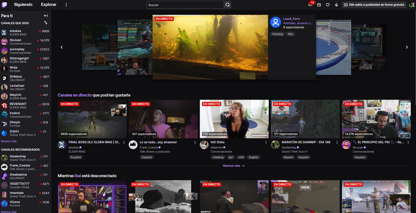This screenshot has width=416, height=213.
Task: Open the elxokas stream thumbnail with 9958 espectadores
Action: point(92,119)
